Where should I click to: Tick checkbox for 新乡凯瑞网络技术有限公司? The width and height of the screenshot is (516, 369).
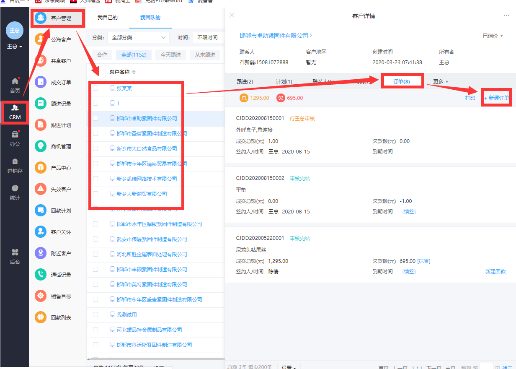pyautogui.click(x=95, y=179)
